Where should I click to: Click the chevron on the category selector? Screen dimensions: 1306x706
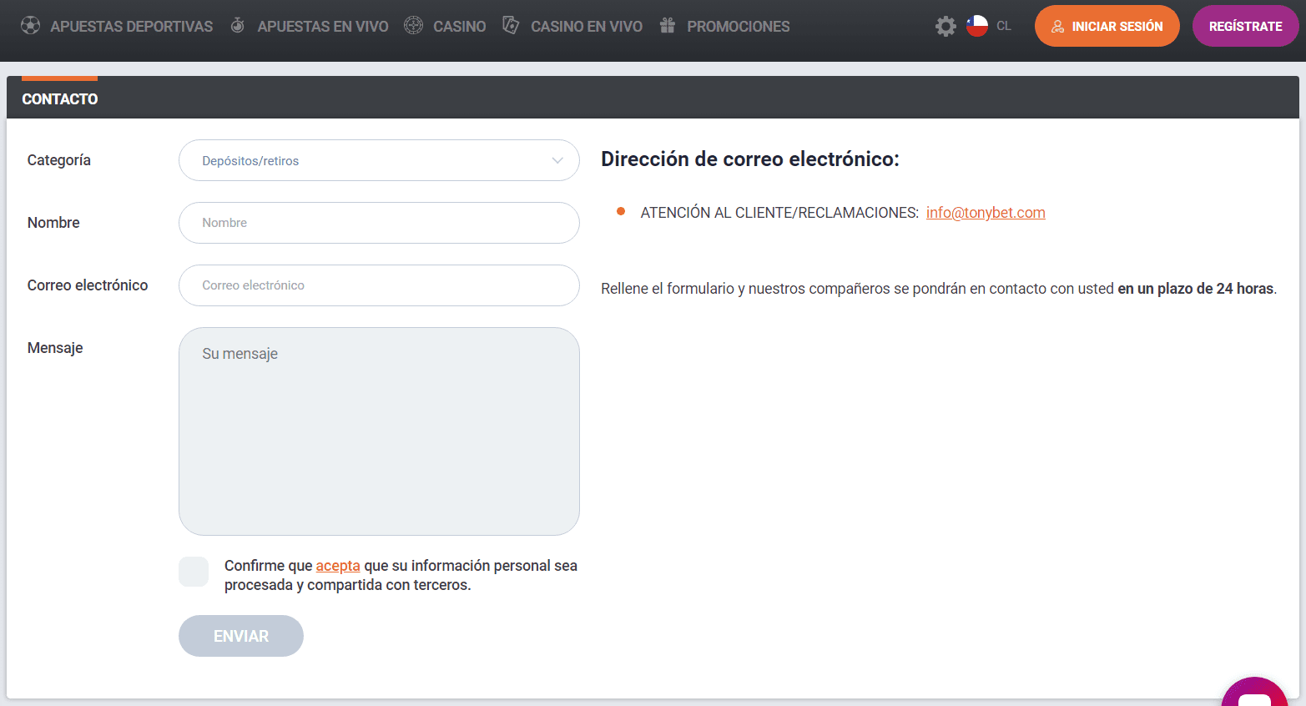pos(557,160)
